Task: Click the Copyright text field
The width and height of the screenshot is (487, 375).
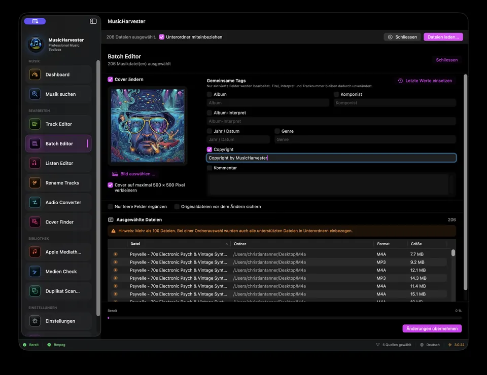Action: point(331,158)
